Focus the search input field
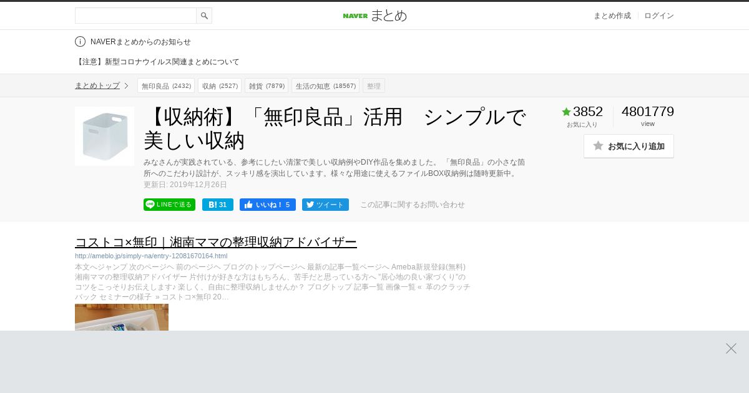Image resolution: width=749 pixels, height=393 pixels. 135,16
